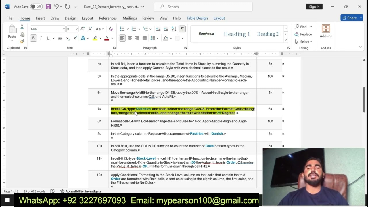Viewport: 368px width, 207px height.
Task: Decrease font size with Shrink Font
Action: 90,29
